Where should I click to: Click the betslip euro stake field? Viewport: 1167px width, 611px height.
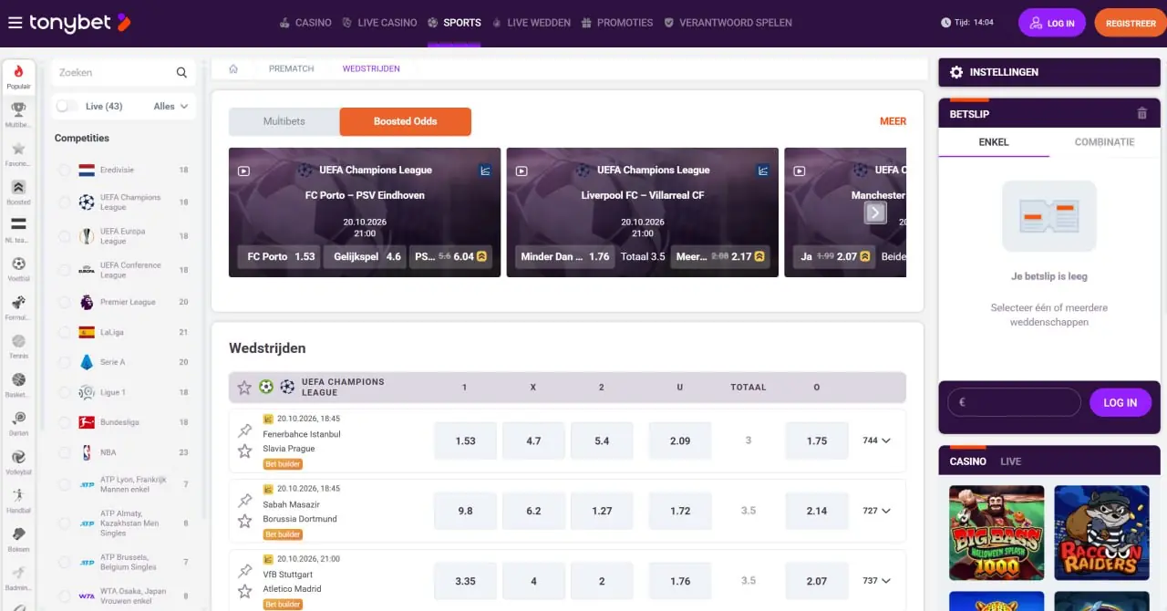click(1014, 402)
